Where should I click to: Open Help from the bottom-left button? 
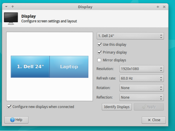pyautogui.click(x=16, y=120)
